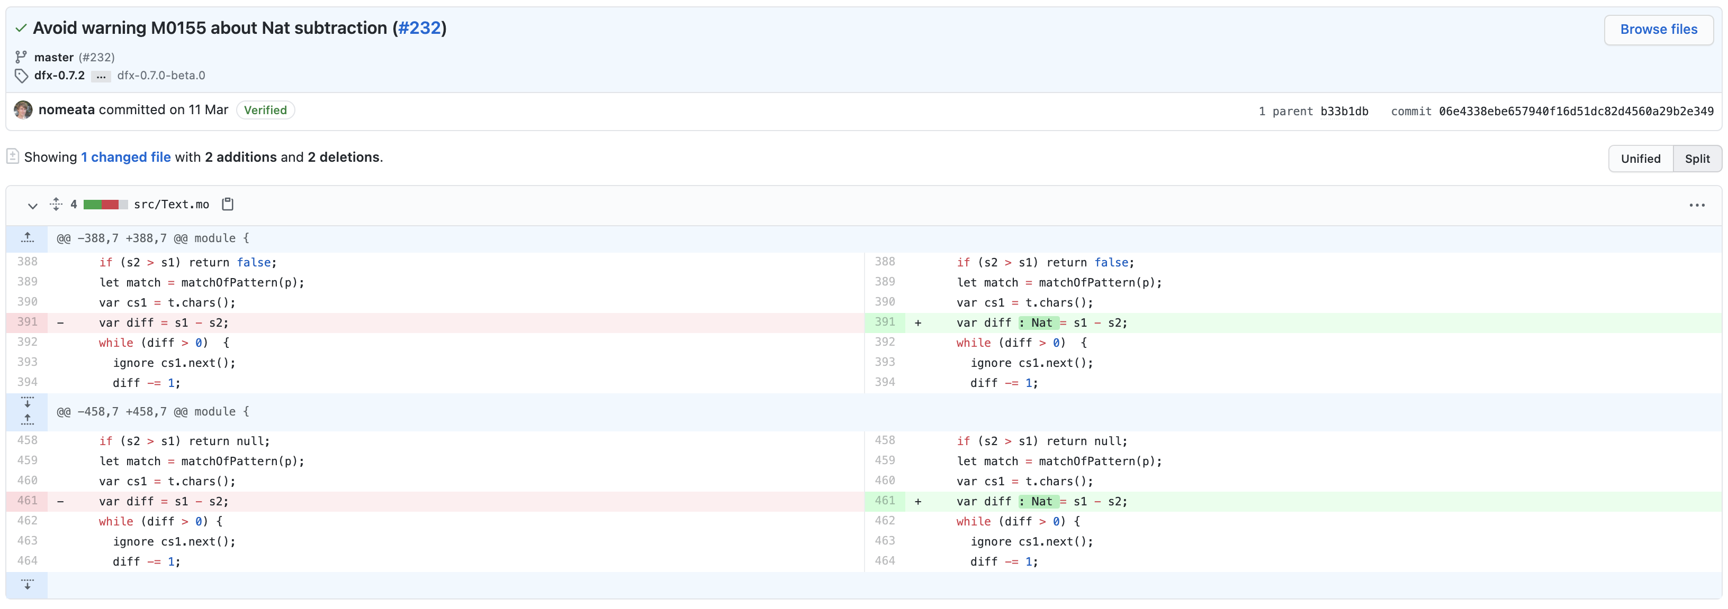Open nomeata's avatar image
This screenshot has height=609, width=1728.
[x=23, y=110]
